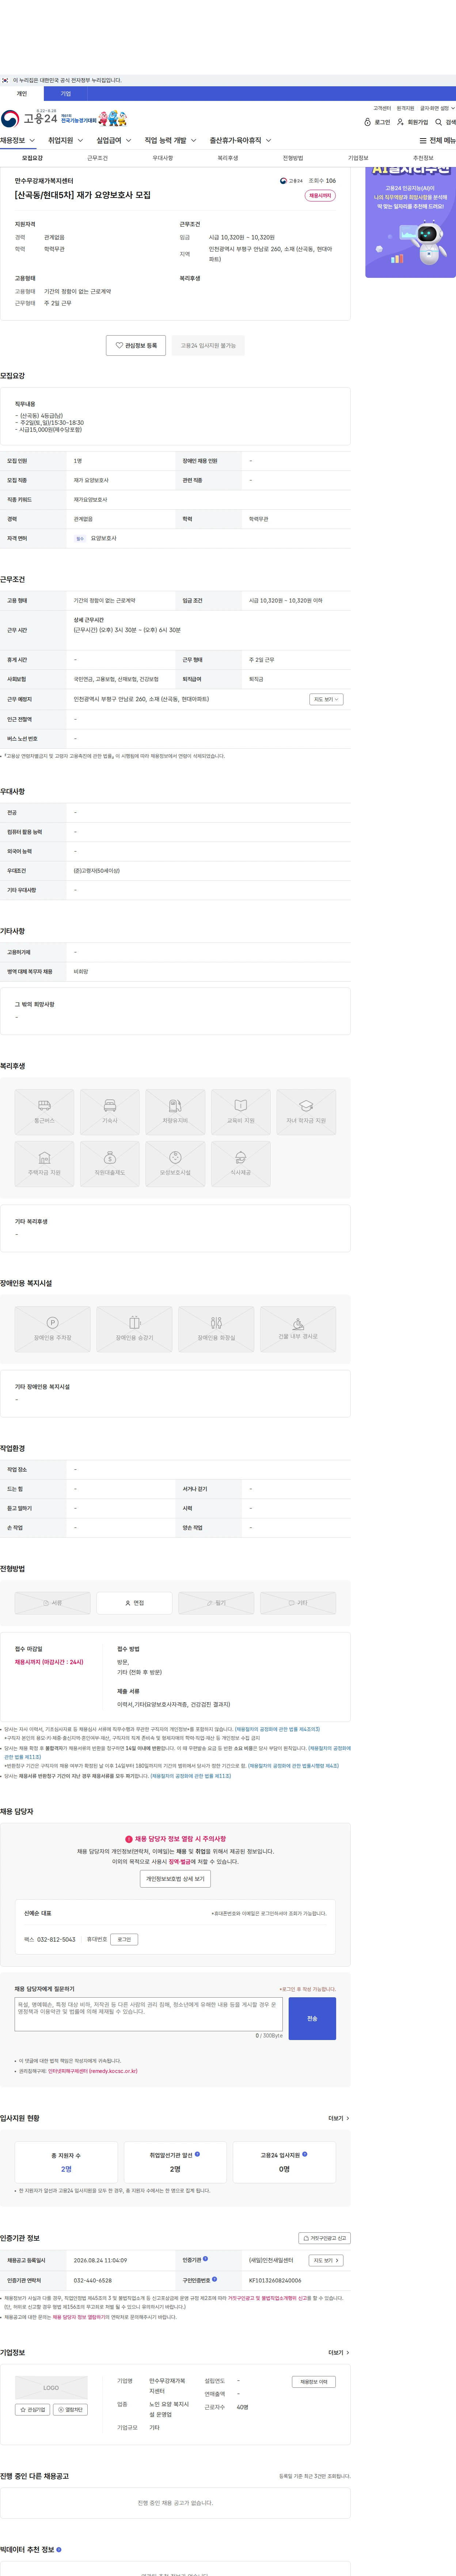
Task: Click the 장애인용 주차장 icon
Action: pos(52,1329)
